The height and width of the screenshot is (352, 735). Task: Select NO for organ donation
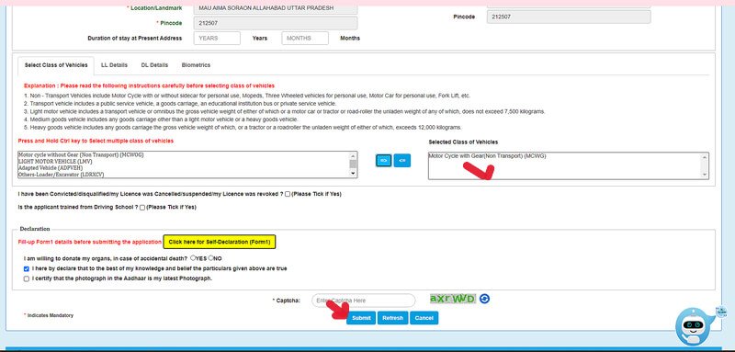coord(211,257)
